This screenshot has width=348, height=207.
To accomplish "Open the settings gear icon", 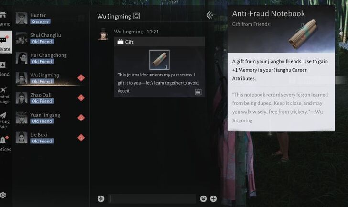I will point(3,195).
